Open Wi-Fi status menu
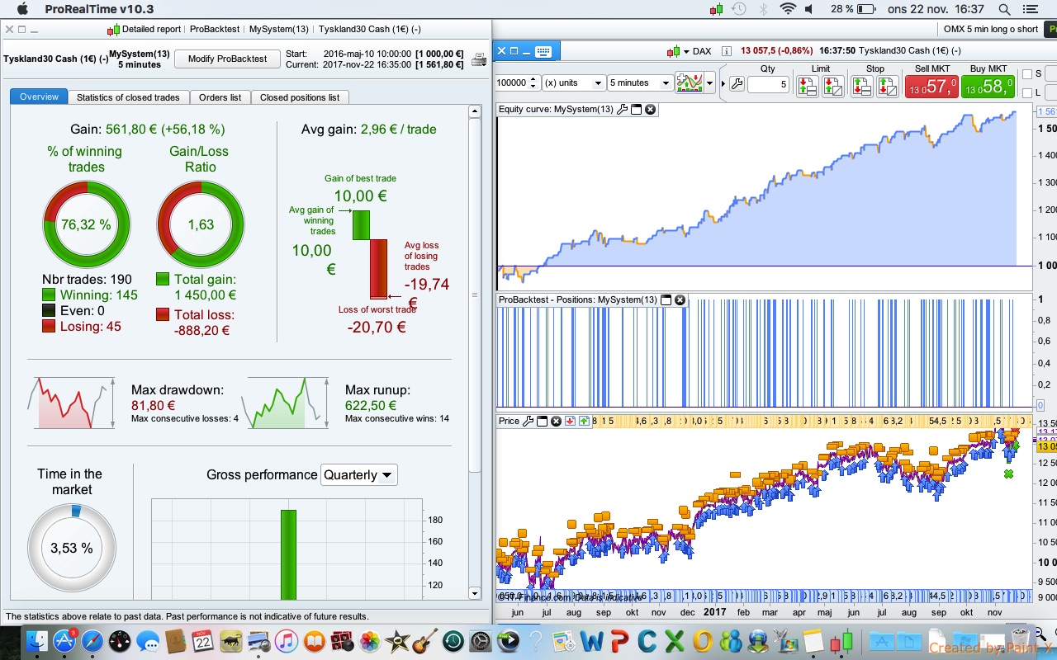Screen dimensions: 1057x660 click(x=788, y=9)
